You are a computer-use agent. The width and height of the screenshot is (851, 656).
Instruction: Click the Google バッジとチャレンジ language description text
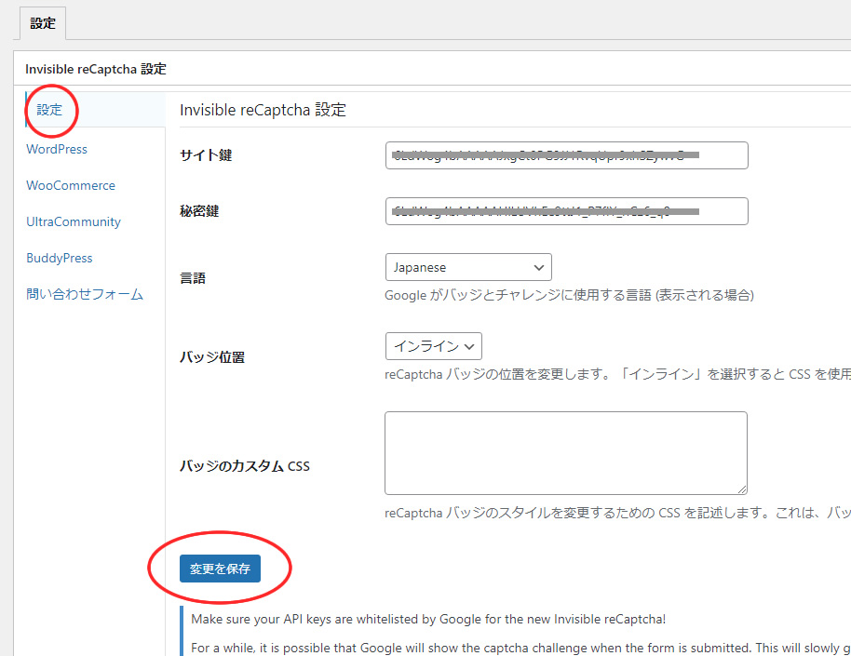pos(569,295)
